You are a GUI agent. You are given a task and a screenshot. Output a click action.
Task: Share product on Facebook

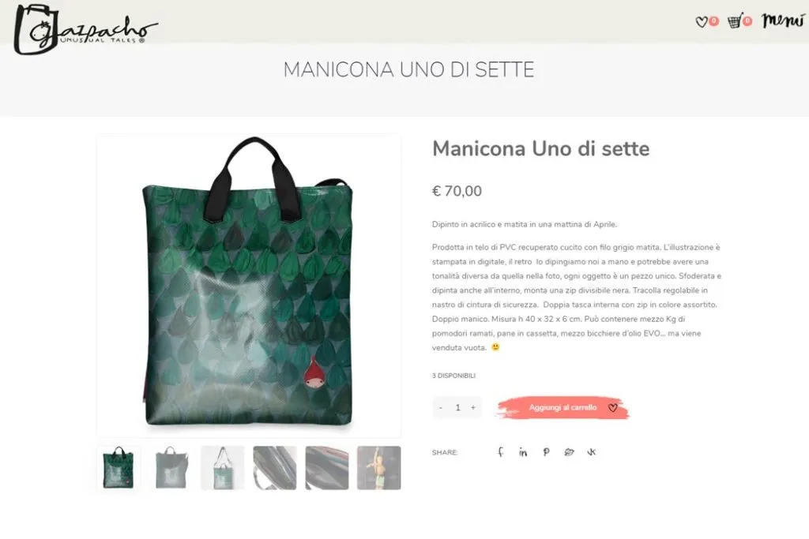(500, 452)
